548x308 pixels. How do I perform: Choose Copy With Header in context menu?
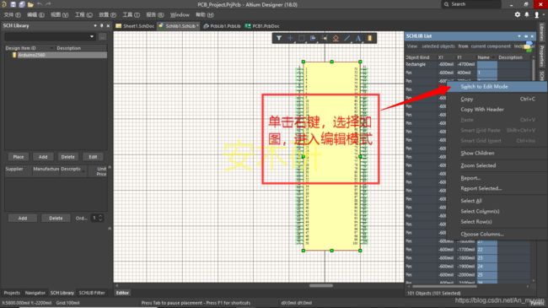[482, 109]
